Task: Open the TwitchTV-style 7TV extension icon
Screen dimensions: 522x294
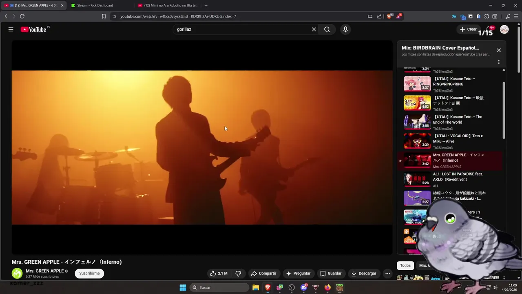Action: click(454, 16)
